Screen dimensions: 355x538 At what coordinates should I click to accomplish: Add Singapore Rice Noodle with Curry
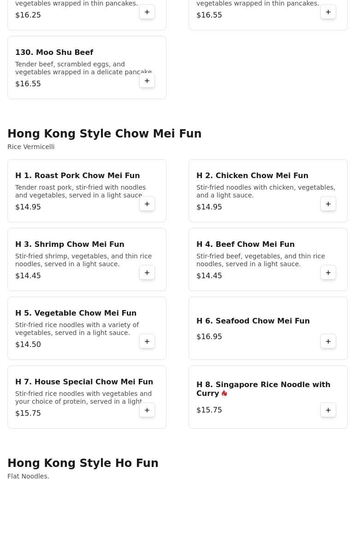(x=328, y=410)
